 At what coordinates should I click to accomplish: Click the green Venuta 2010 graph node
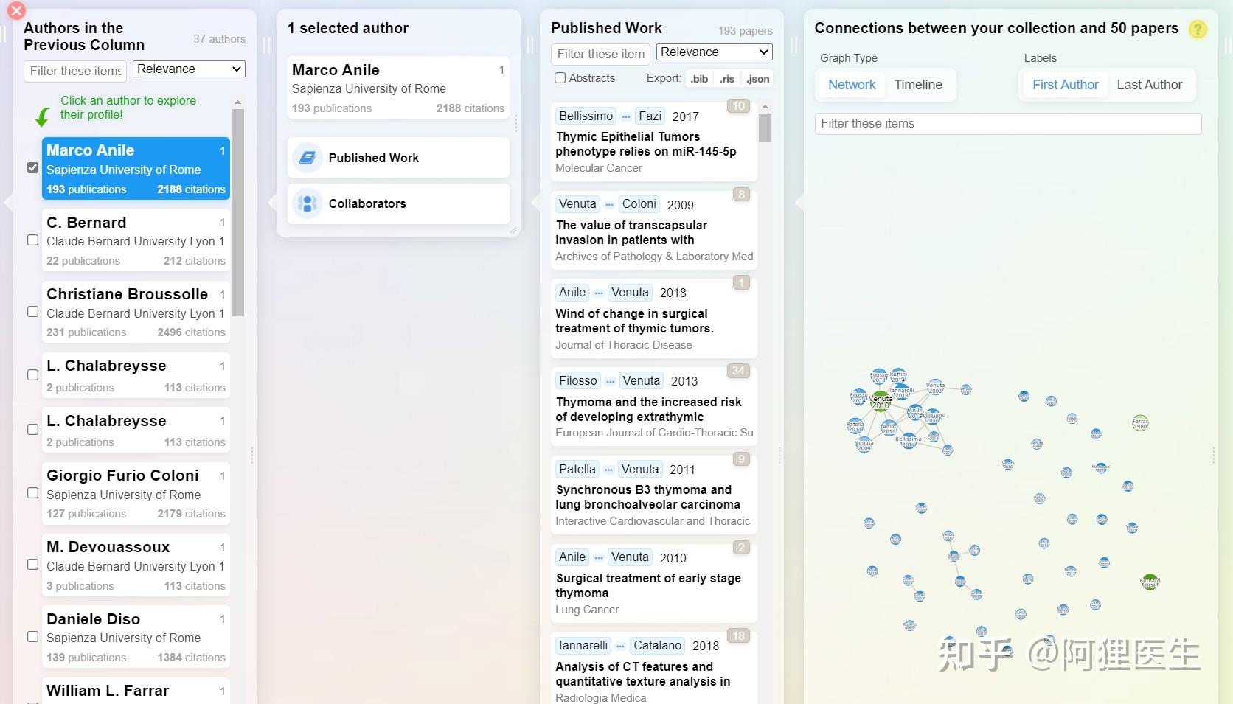(881, 402)
